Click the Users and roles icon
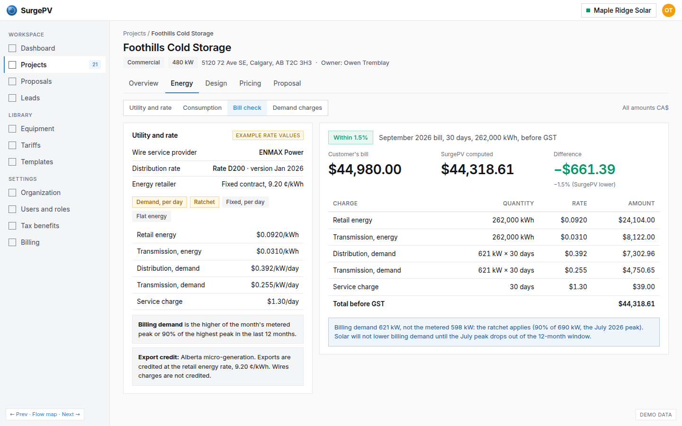 coord(12,209)
